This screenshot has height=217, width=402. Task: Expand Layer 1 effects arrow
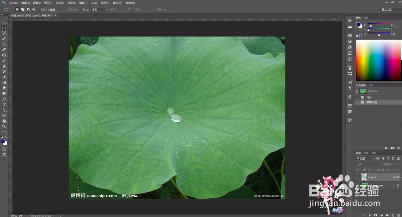401,177
